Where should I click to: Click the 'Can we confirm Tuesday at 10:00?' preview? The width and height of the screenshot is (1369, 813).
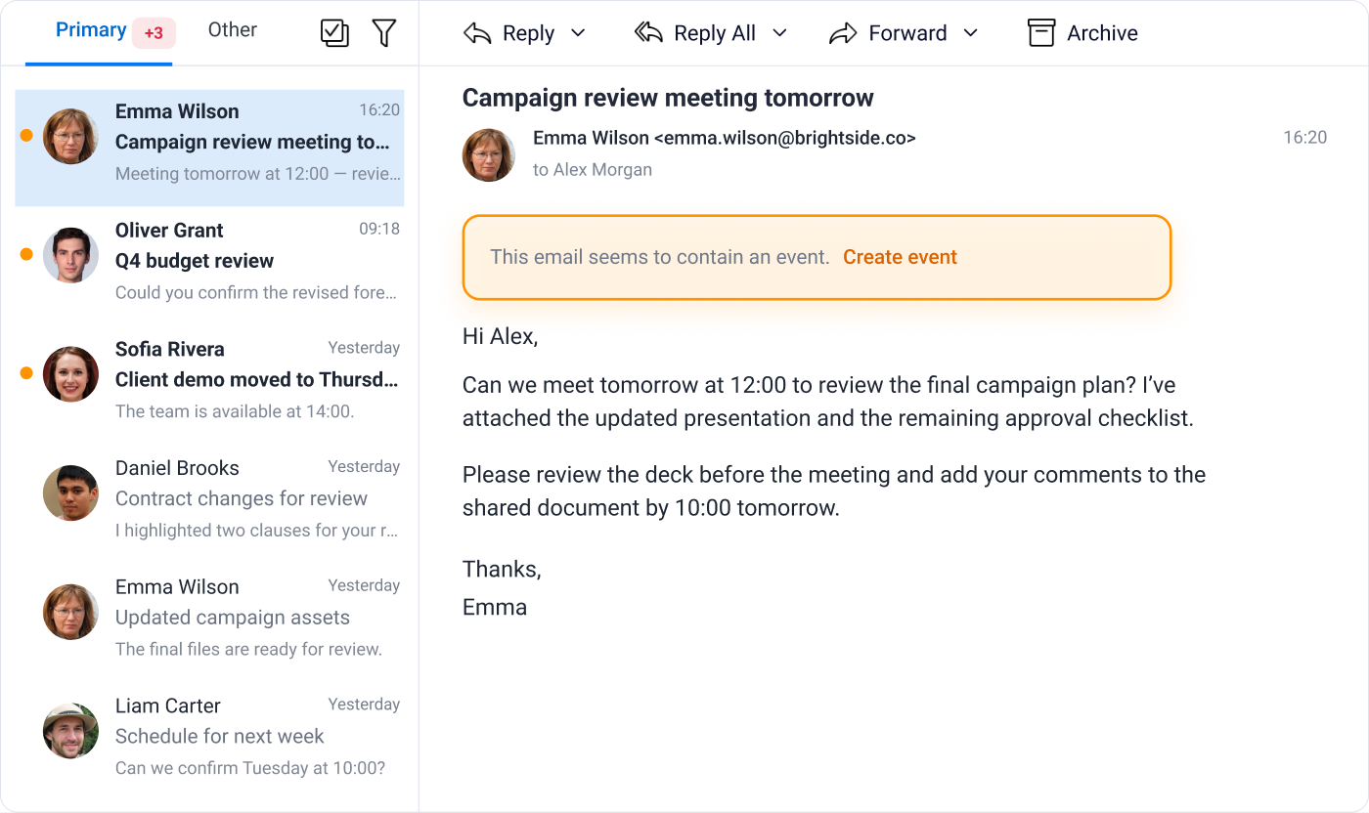250,768
